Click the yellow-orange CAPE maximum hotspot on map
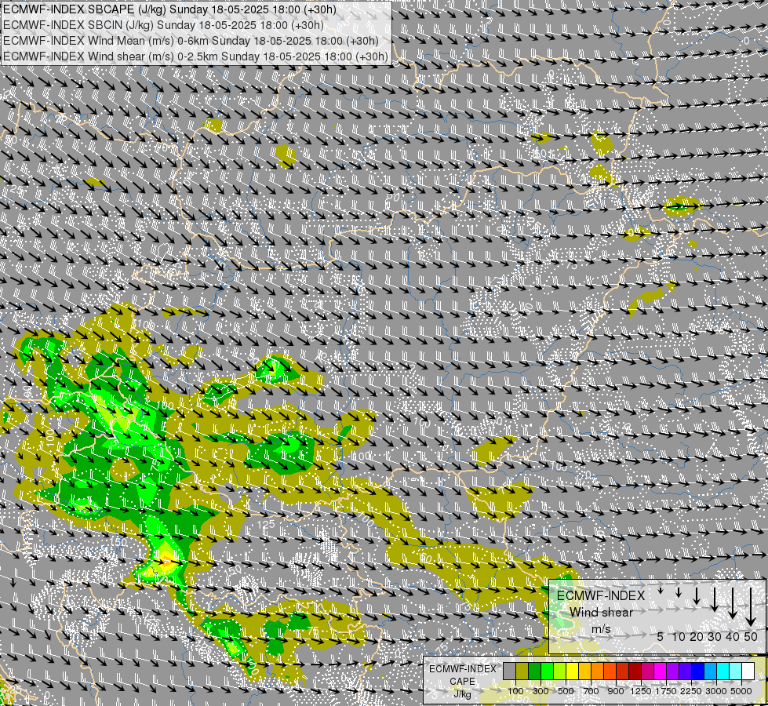Screen dimensions: 768x706 coord(166,562)
